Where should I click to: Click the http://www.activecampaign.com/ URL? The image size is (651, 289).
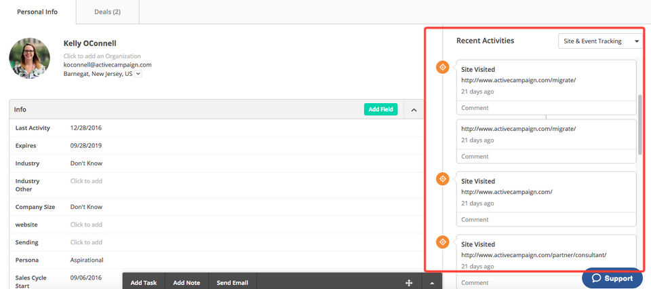tap(507, 192)
